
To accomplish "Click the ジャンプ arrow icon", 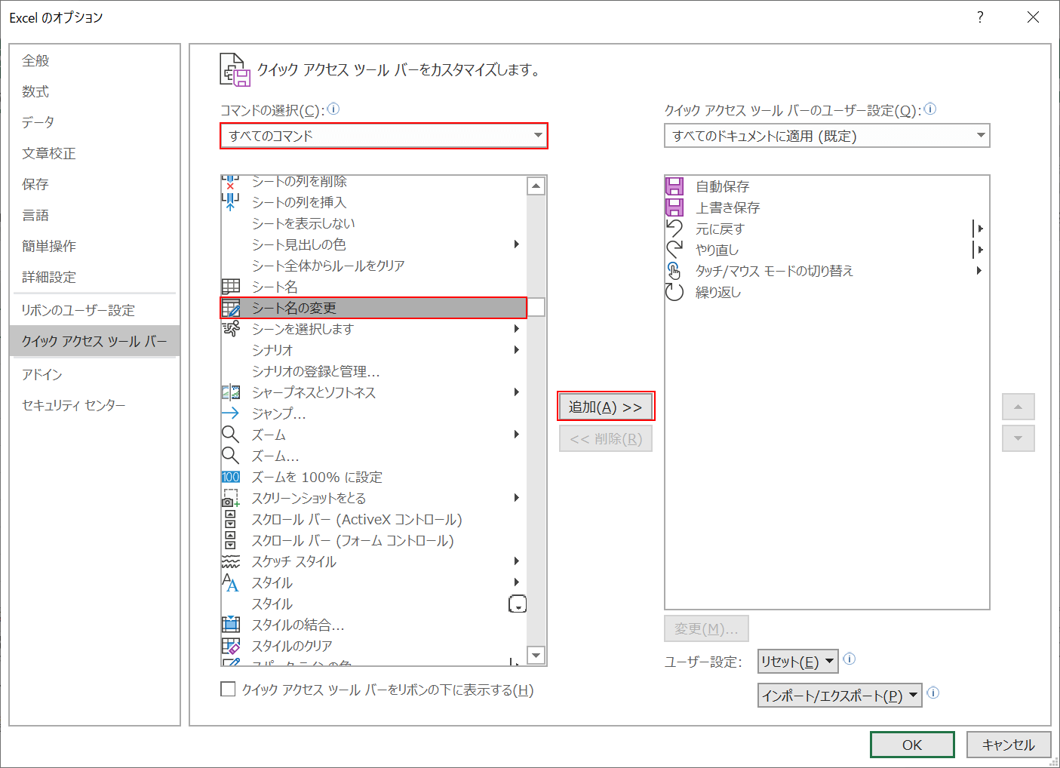I will [231, 413].
